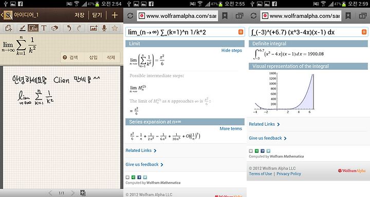Viewport: 370px width, 197px height.
Task: Tap the Definite integral section header
Action: point(308,44)
